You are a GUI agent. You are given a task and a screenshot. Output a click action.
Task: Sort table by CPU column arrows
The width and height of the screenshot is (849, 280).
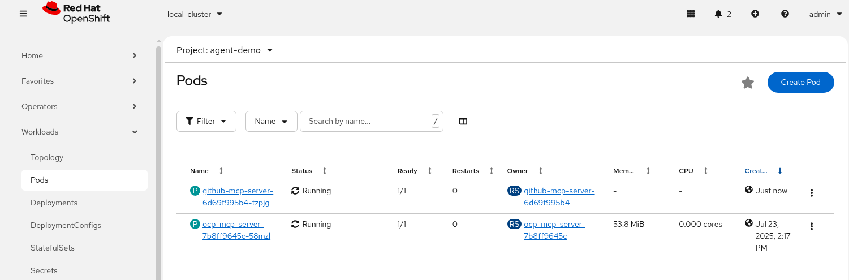706,171
